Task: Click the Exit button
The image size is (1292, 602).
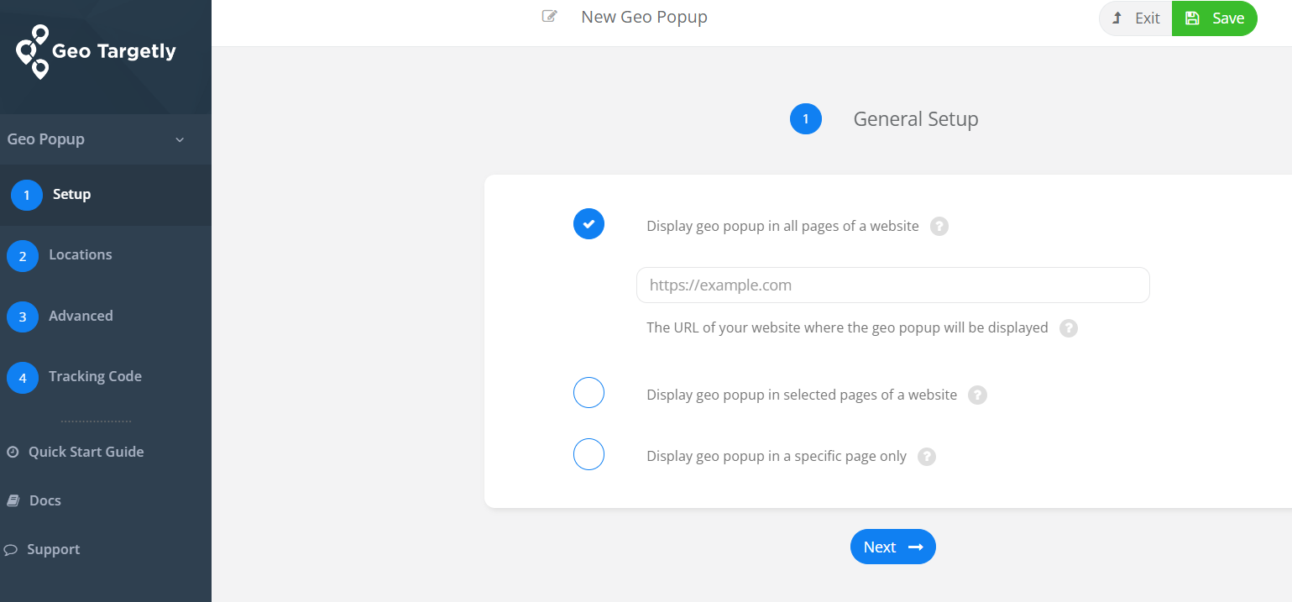Action: point(1136,18)
